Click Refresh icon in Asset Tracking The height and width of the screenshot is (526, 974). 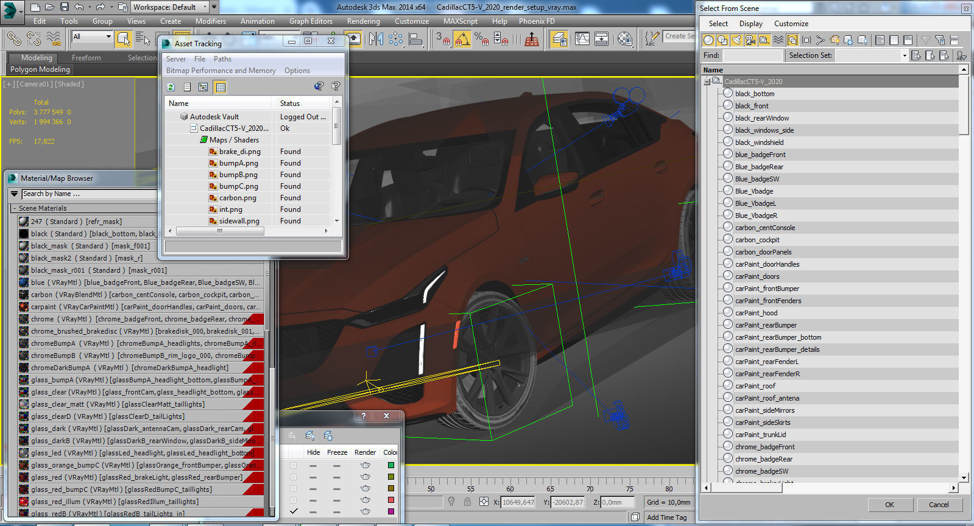[x=171, y=87]
